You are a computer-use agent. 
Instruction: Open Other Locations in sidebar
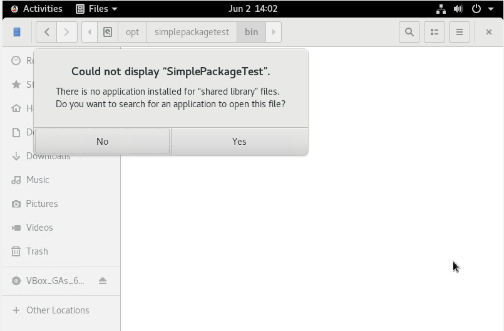58,310
